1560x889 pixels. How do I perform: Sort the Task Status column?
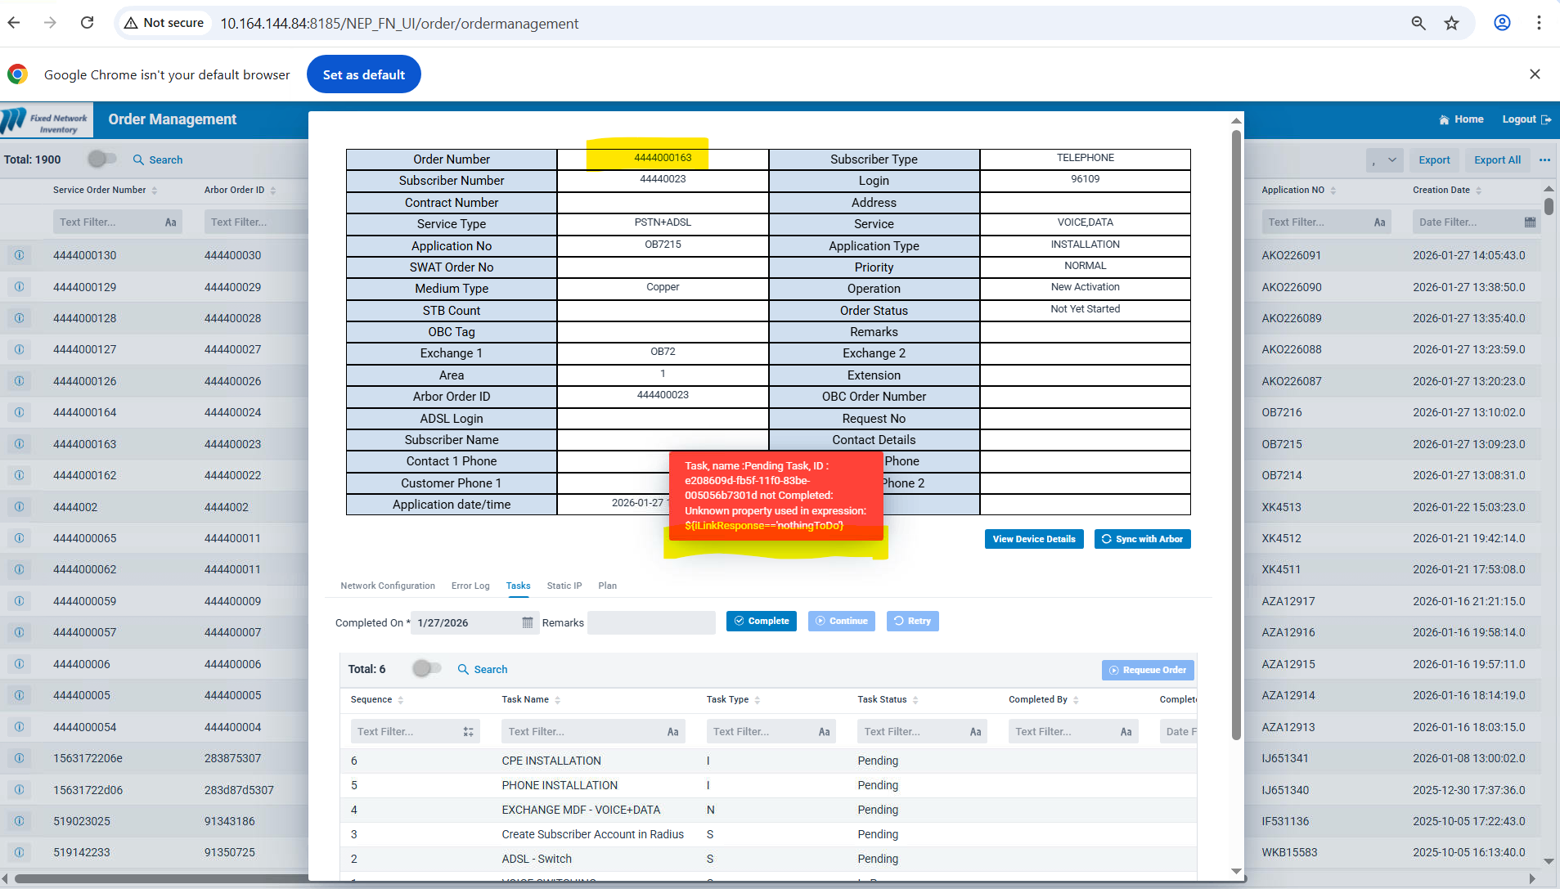(x=915, y=700)
